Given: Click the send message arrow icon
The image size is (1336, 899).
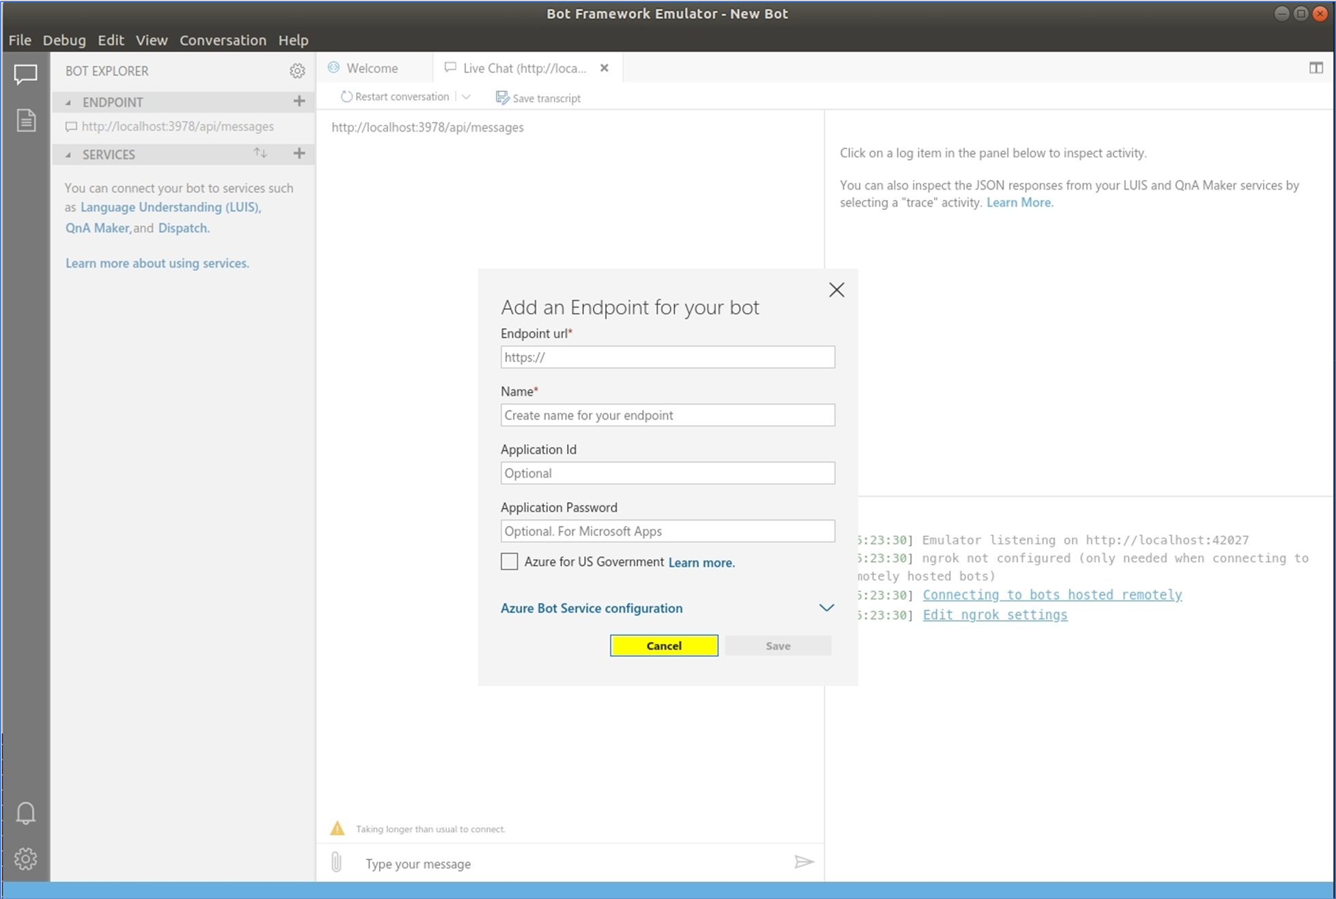Looking at the screenshot, I should coord(804,862).
